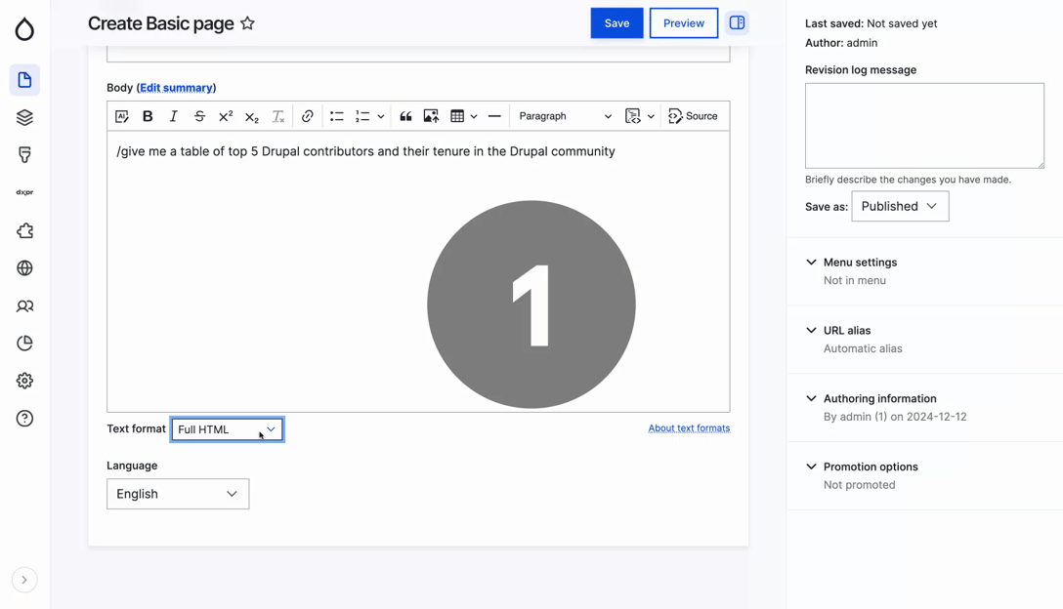This screenshot has width=1063, height=609.
Task: Click the italic formatting icon
Action: (x=174, y=116)
